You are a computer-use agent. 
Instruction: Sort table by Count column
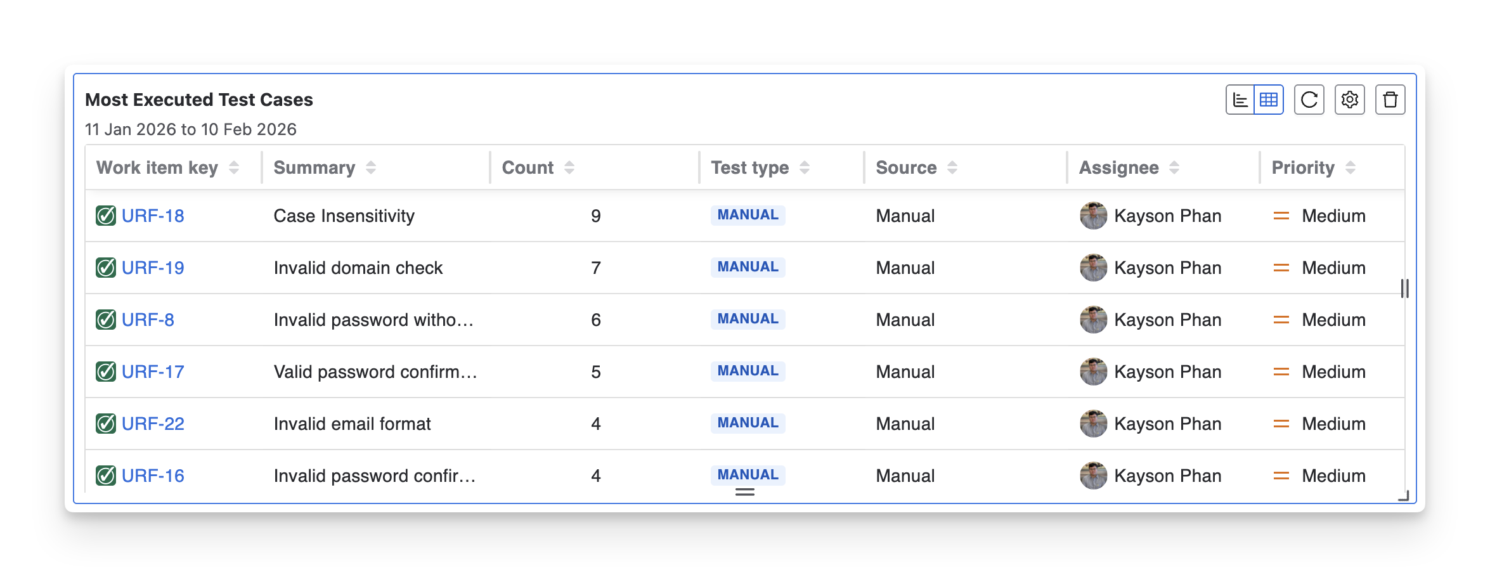pos(569,167)
